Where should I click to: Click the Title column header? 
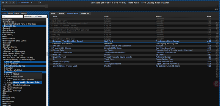55,16
